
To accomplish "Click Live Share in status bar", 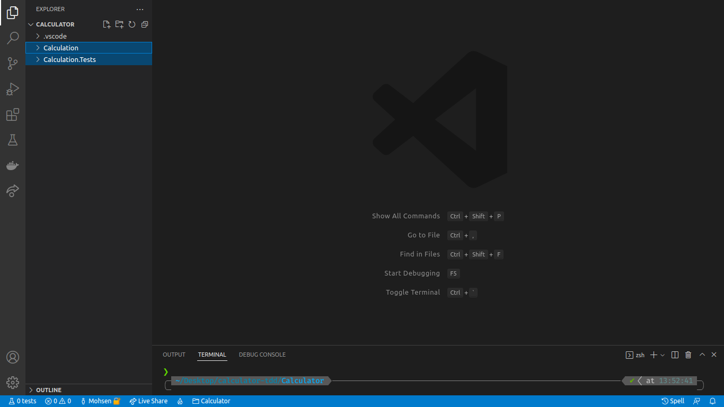I will 148,401.
